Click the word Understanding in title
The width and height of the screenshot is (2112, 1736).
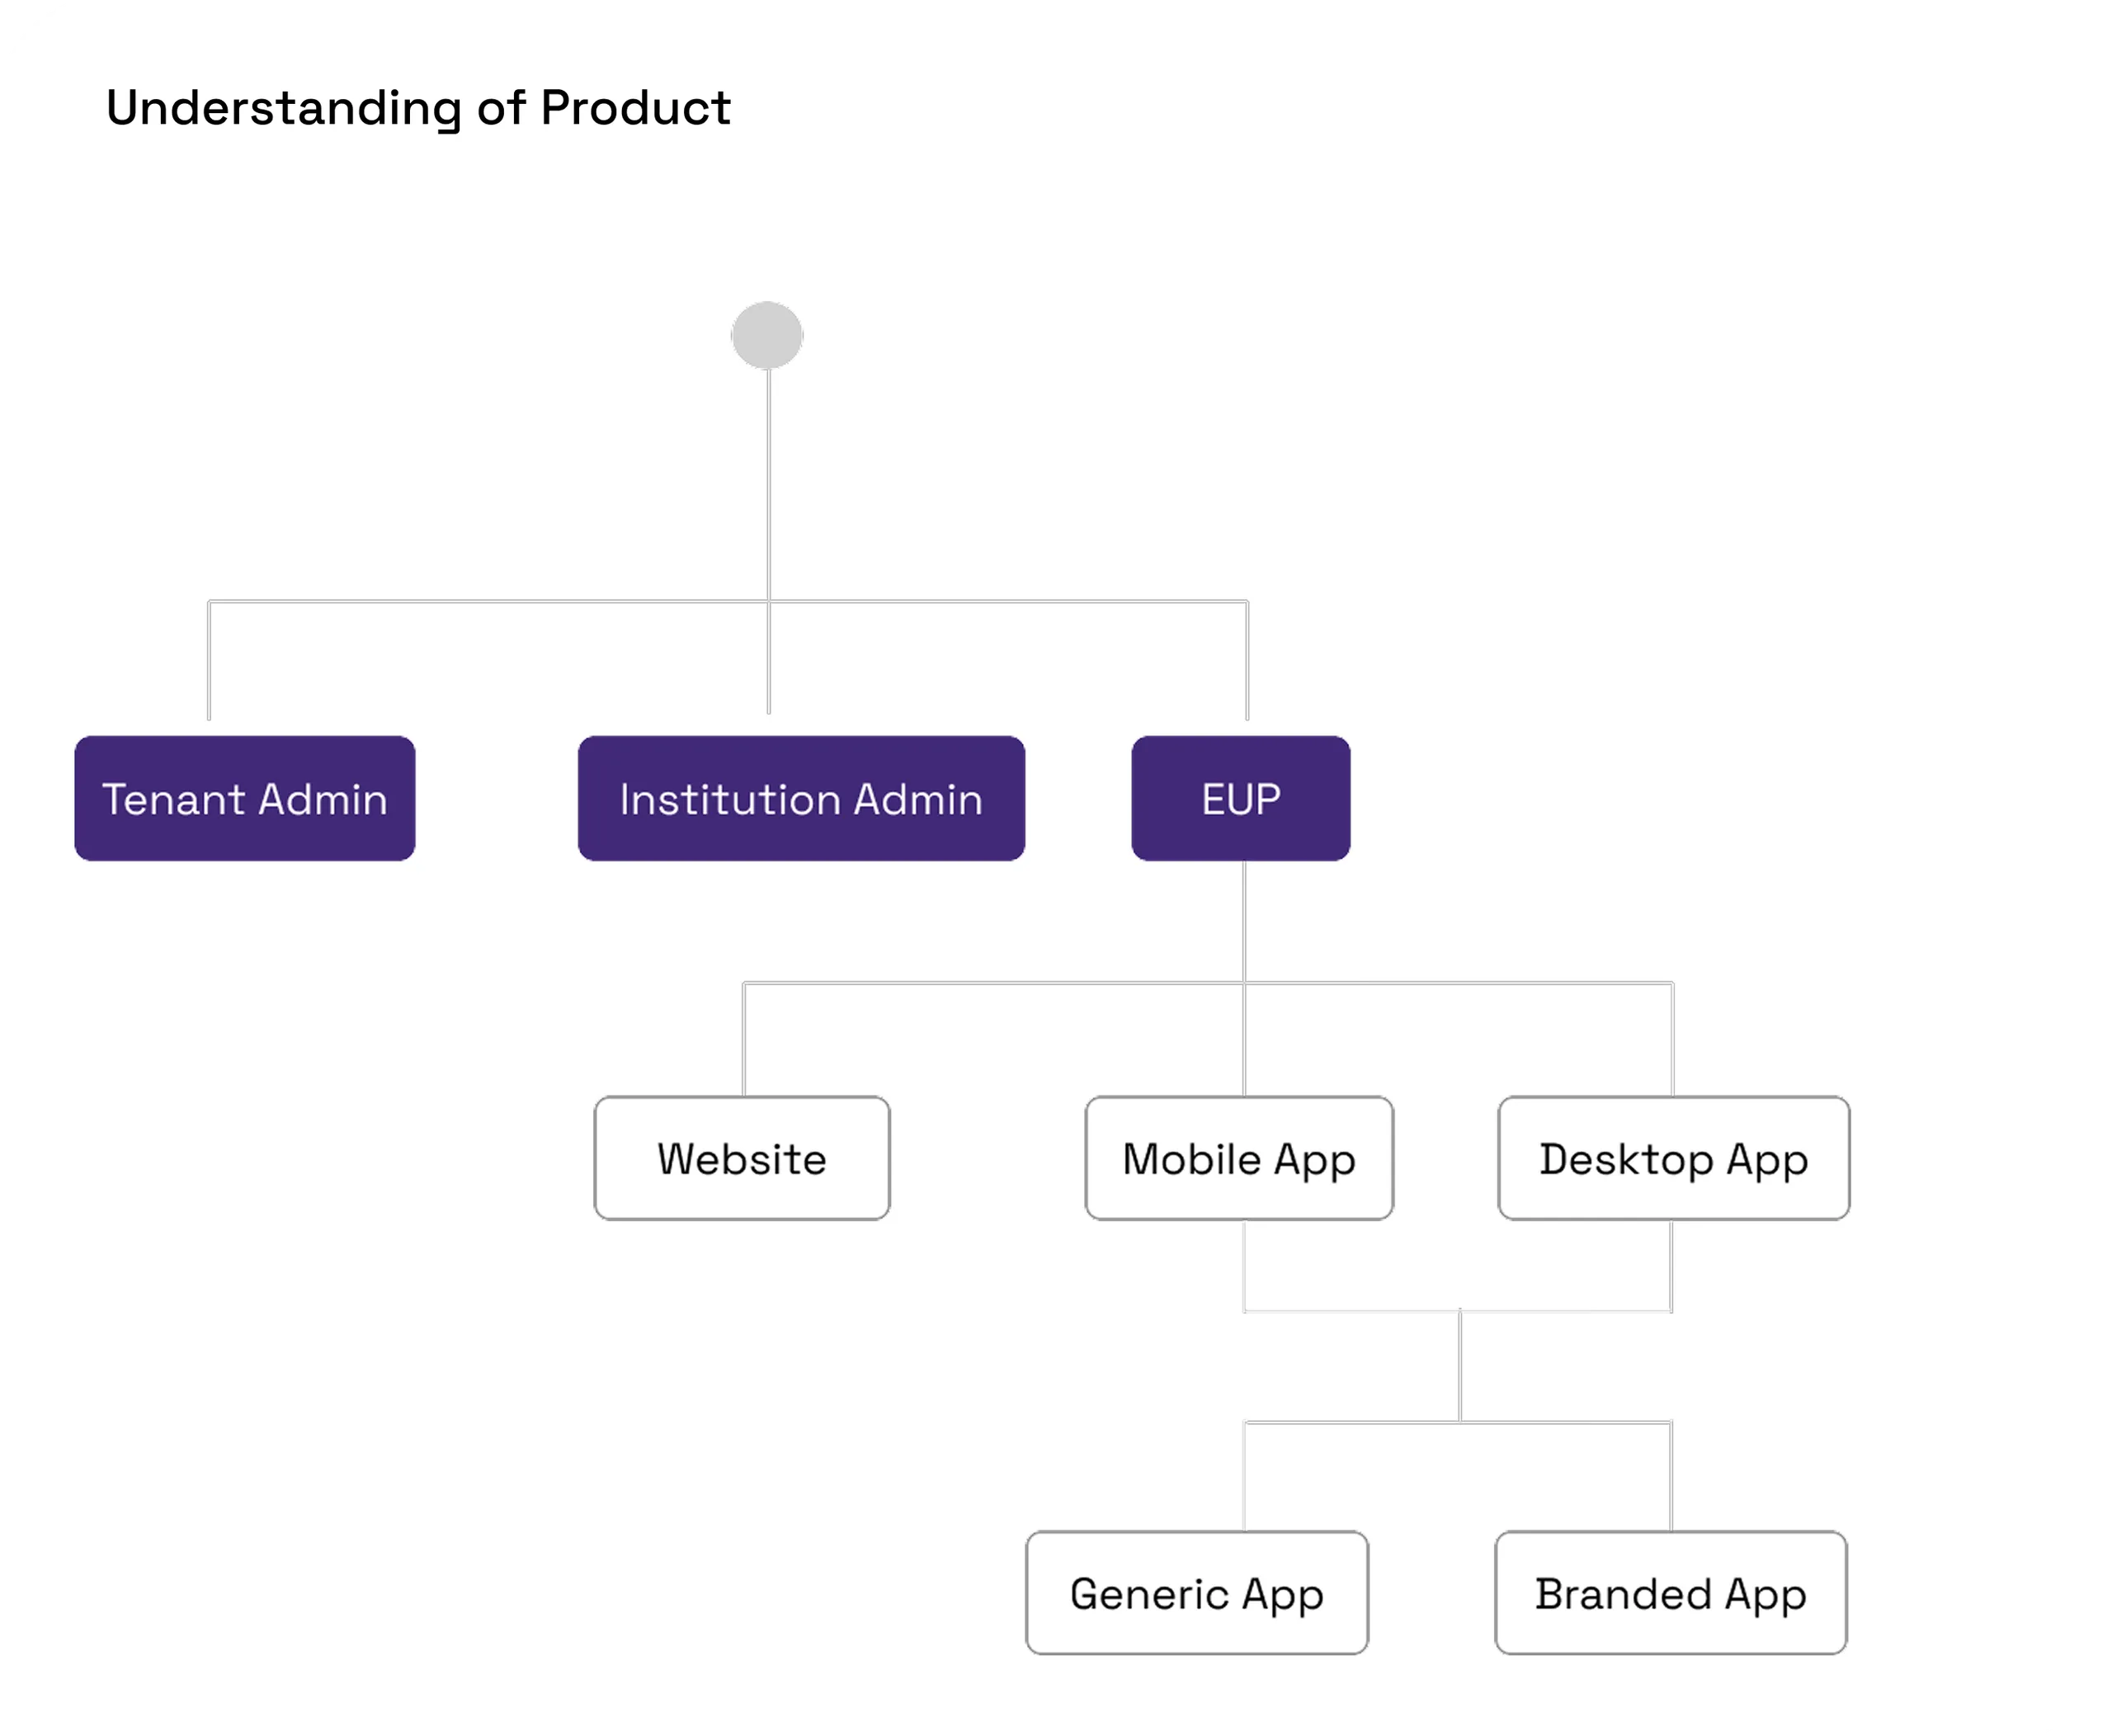click(x=284, y=108)
